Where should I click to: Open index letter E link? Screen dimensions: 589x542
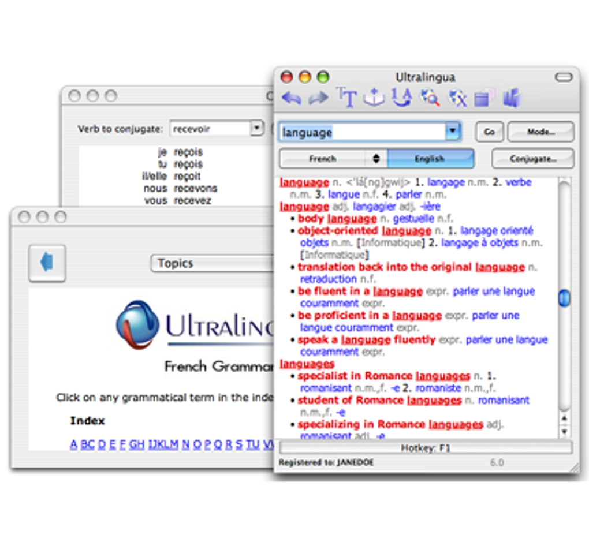[x=113, y=444]
